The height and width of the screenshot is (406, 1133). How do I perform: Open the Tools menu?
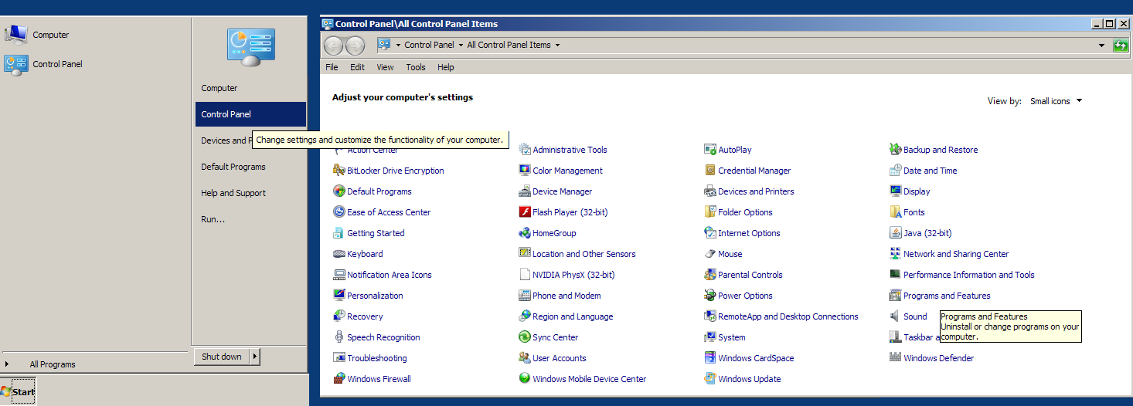coord(416,67)
